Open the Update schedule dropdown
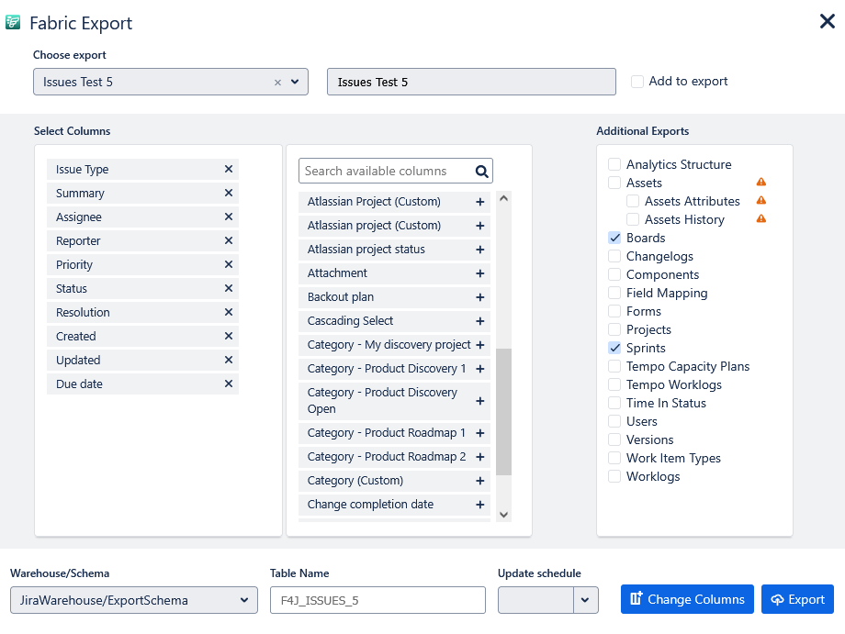The height and width of the screenshot is (634, 845). click(x=585, y=600)
